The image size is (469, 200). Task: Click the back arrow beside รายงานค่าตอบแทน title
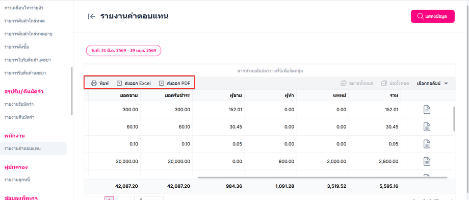click(x=92, y=16)
